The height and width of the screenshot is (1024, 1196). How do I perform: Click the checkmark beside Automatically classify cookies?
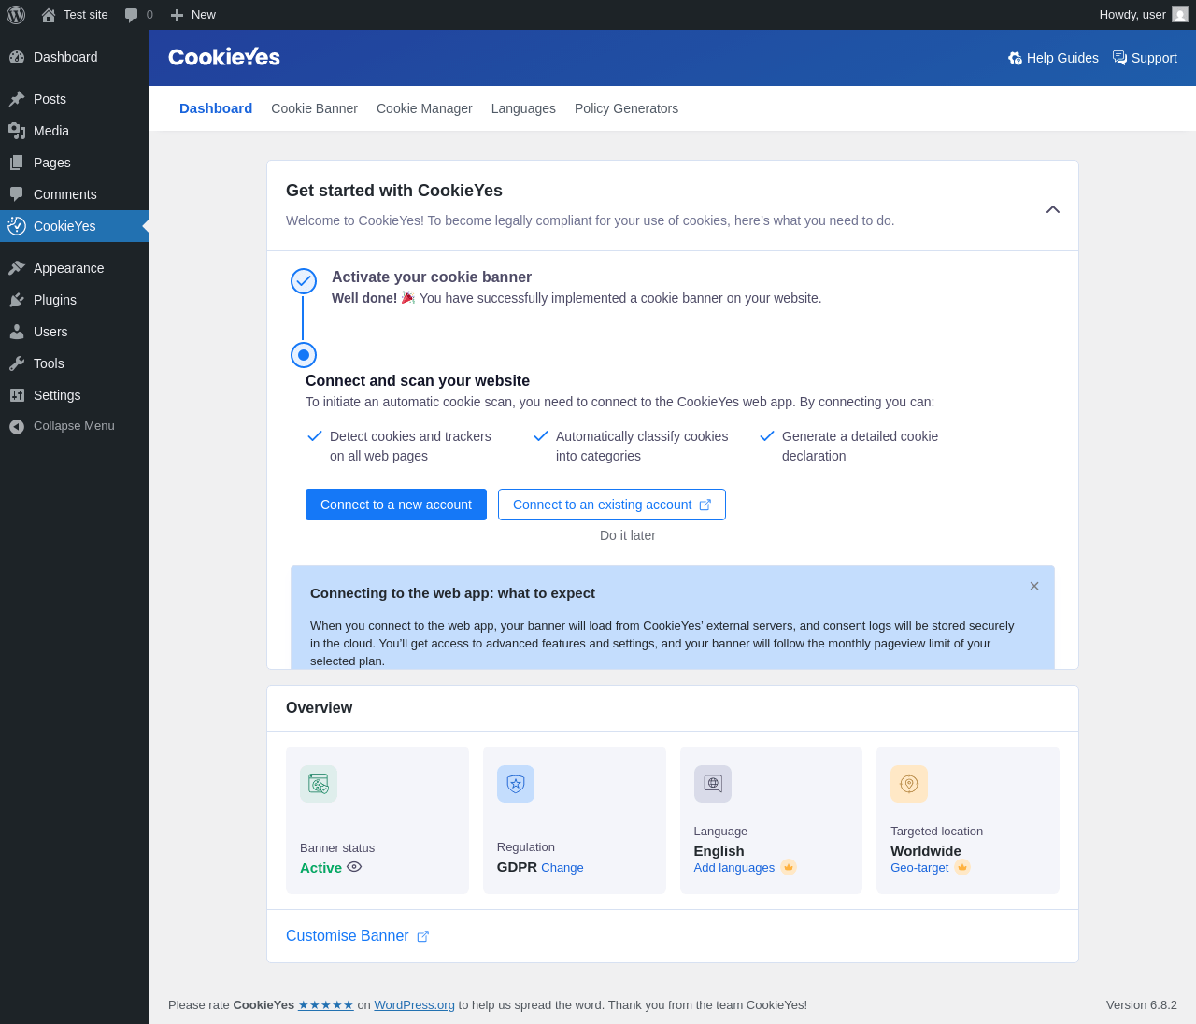coord(541,436)
